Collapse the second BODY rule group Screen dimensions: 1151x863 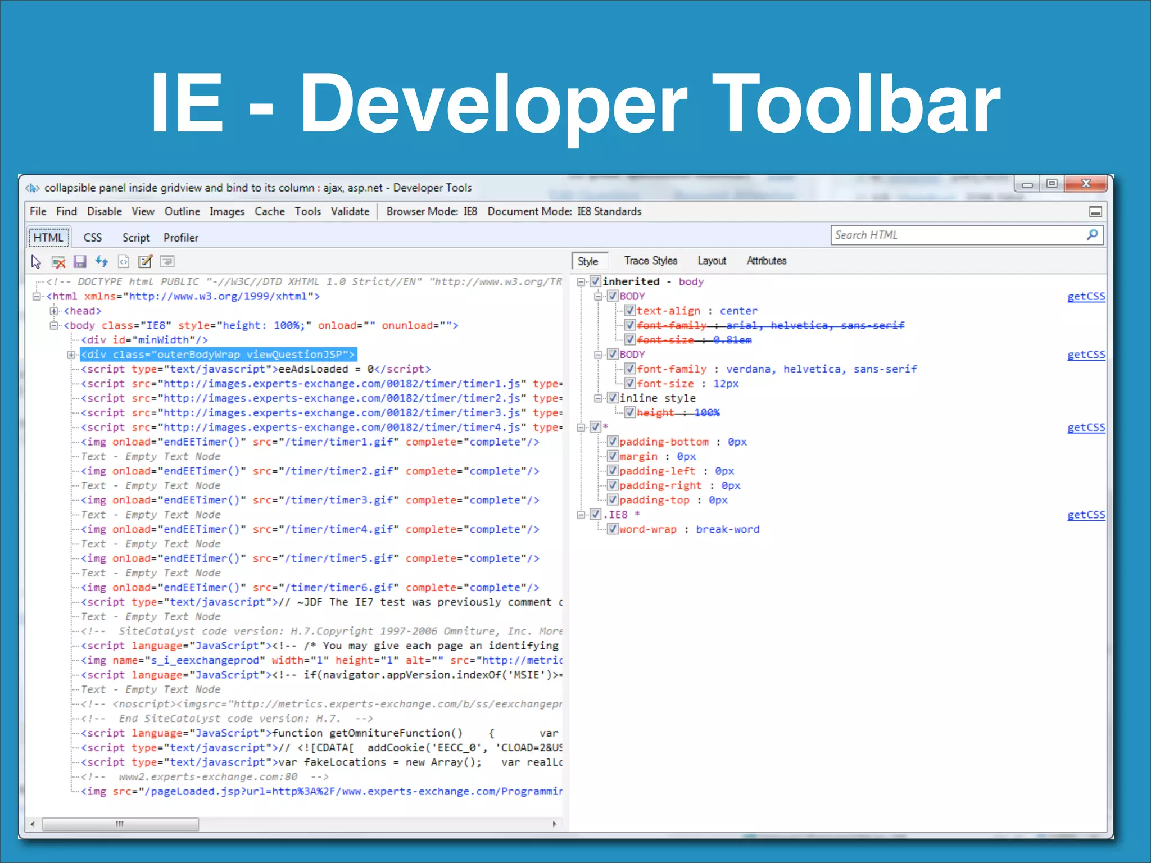point(599,355)
